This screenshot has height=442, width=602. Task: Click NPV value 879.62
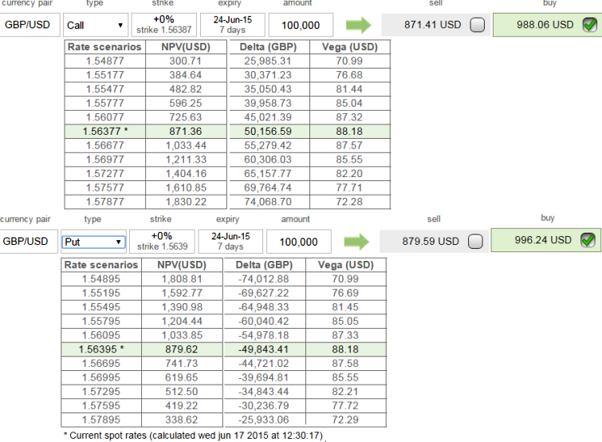coord(182,349)
